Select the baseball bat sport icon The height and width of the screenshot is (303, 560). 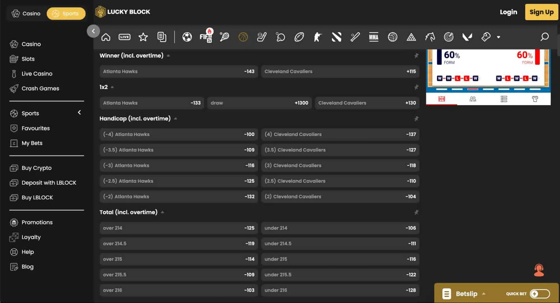[x=355, y=37]
